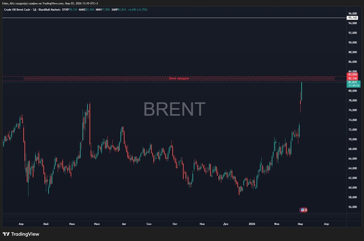364x241 pixels.
Task: Click 78,000 on the price axis
Action: coord(352,101)
